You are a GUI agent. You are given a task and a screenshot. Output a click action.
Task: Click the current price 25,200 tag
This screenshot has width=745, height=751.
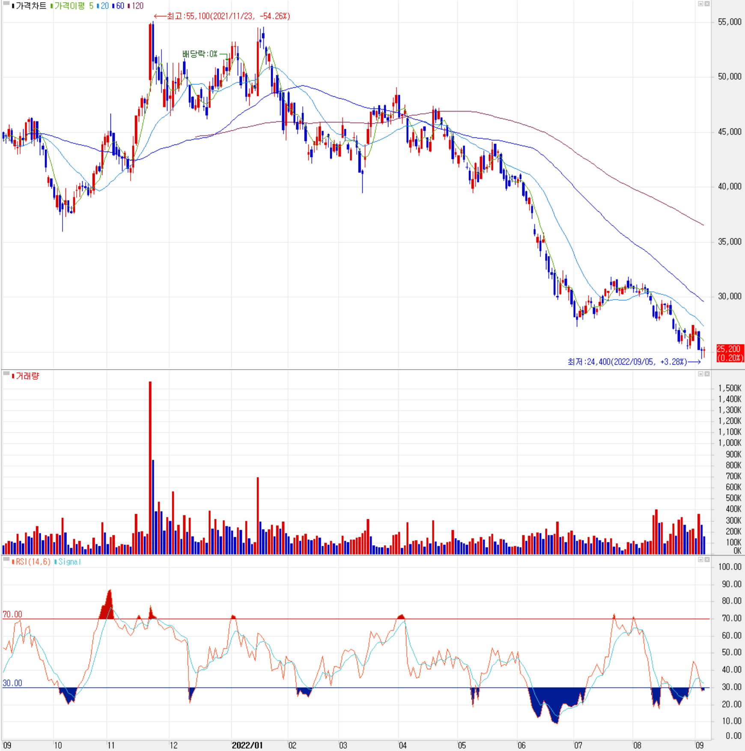[x=730, y=353]
